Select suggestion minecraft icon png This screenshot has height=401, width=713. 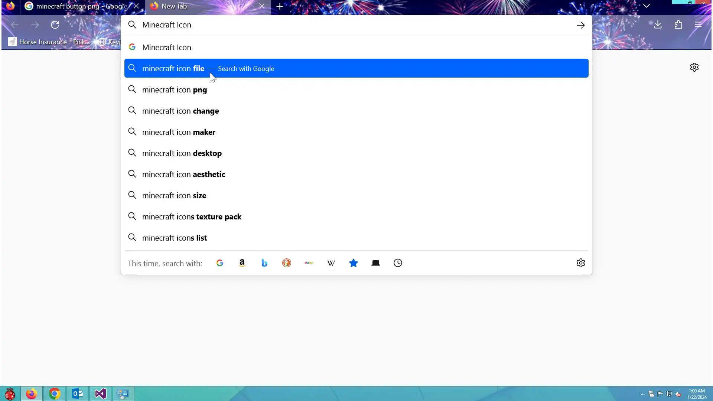pyautogui.click(x=175, y=90)
